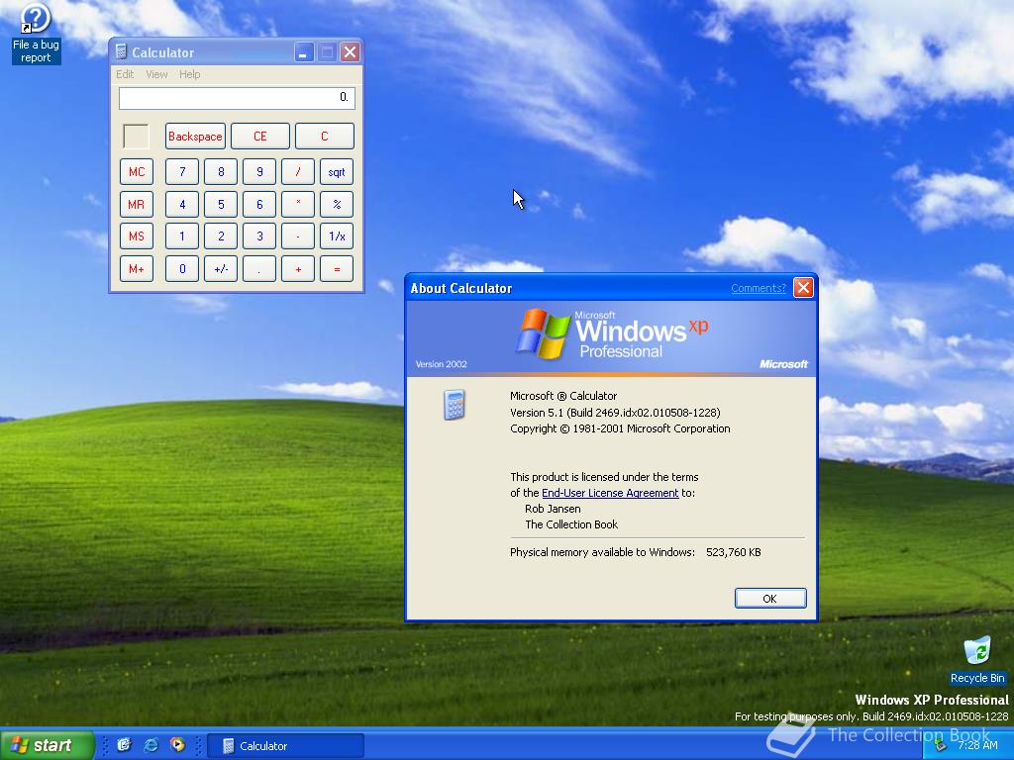Click calculator digit 1 button
The height and width of the screenshot is (760, 1014).
[182, 237]
